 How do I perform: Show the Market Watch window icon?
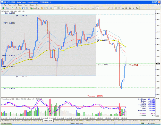click(x=13, y=8)
